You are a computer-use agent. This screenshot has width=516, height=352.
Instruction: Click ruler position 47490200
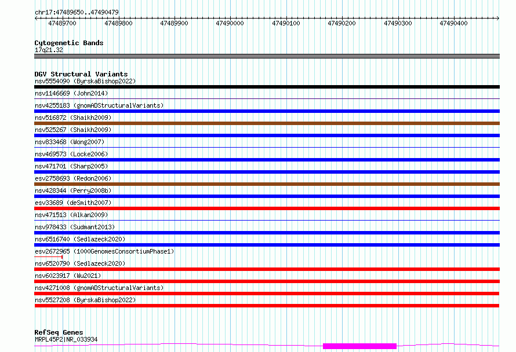pyautogui.click(x=341, y=23)
